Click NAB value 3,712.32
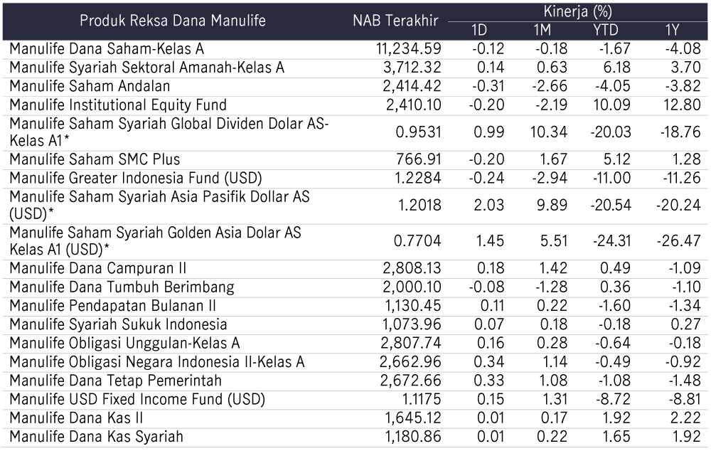 (x=412, y=68)
